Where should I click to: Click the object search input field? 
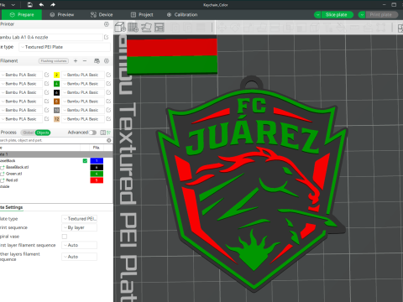(x=53, y=140)
